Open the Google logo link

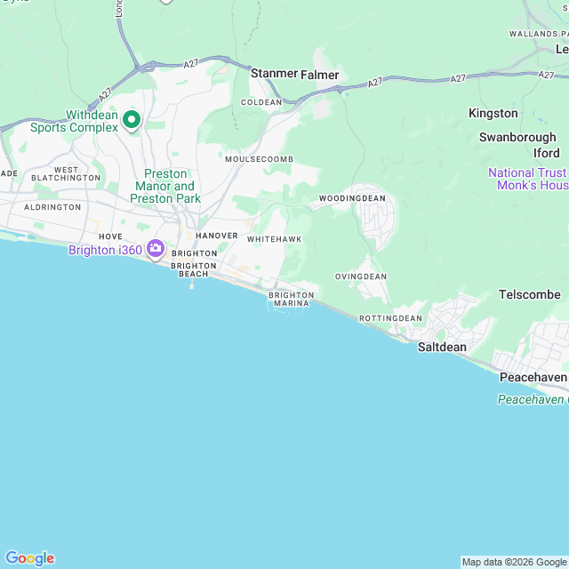point(29,558)
